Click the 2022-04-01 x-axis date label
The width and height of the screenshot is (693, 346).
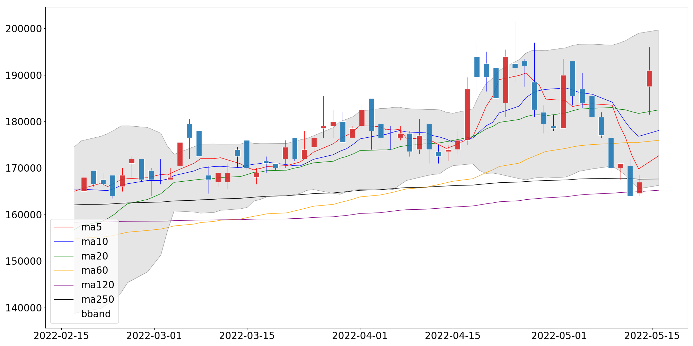(360, 336)
